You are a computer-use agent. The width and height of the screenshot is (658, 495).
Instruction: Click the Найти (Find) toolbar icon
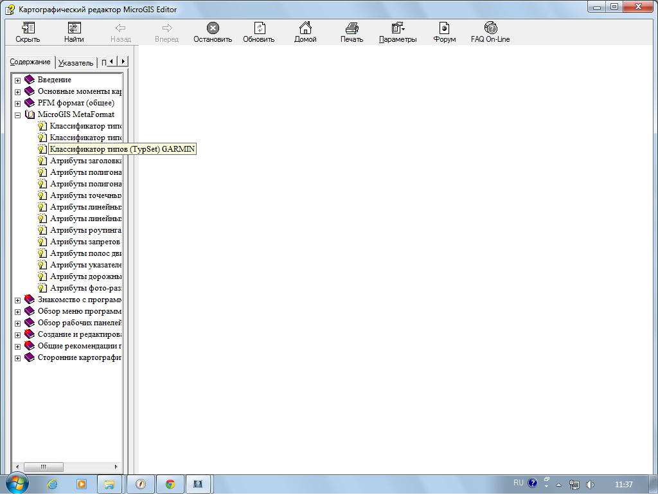tap(74, 28)
